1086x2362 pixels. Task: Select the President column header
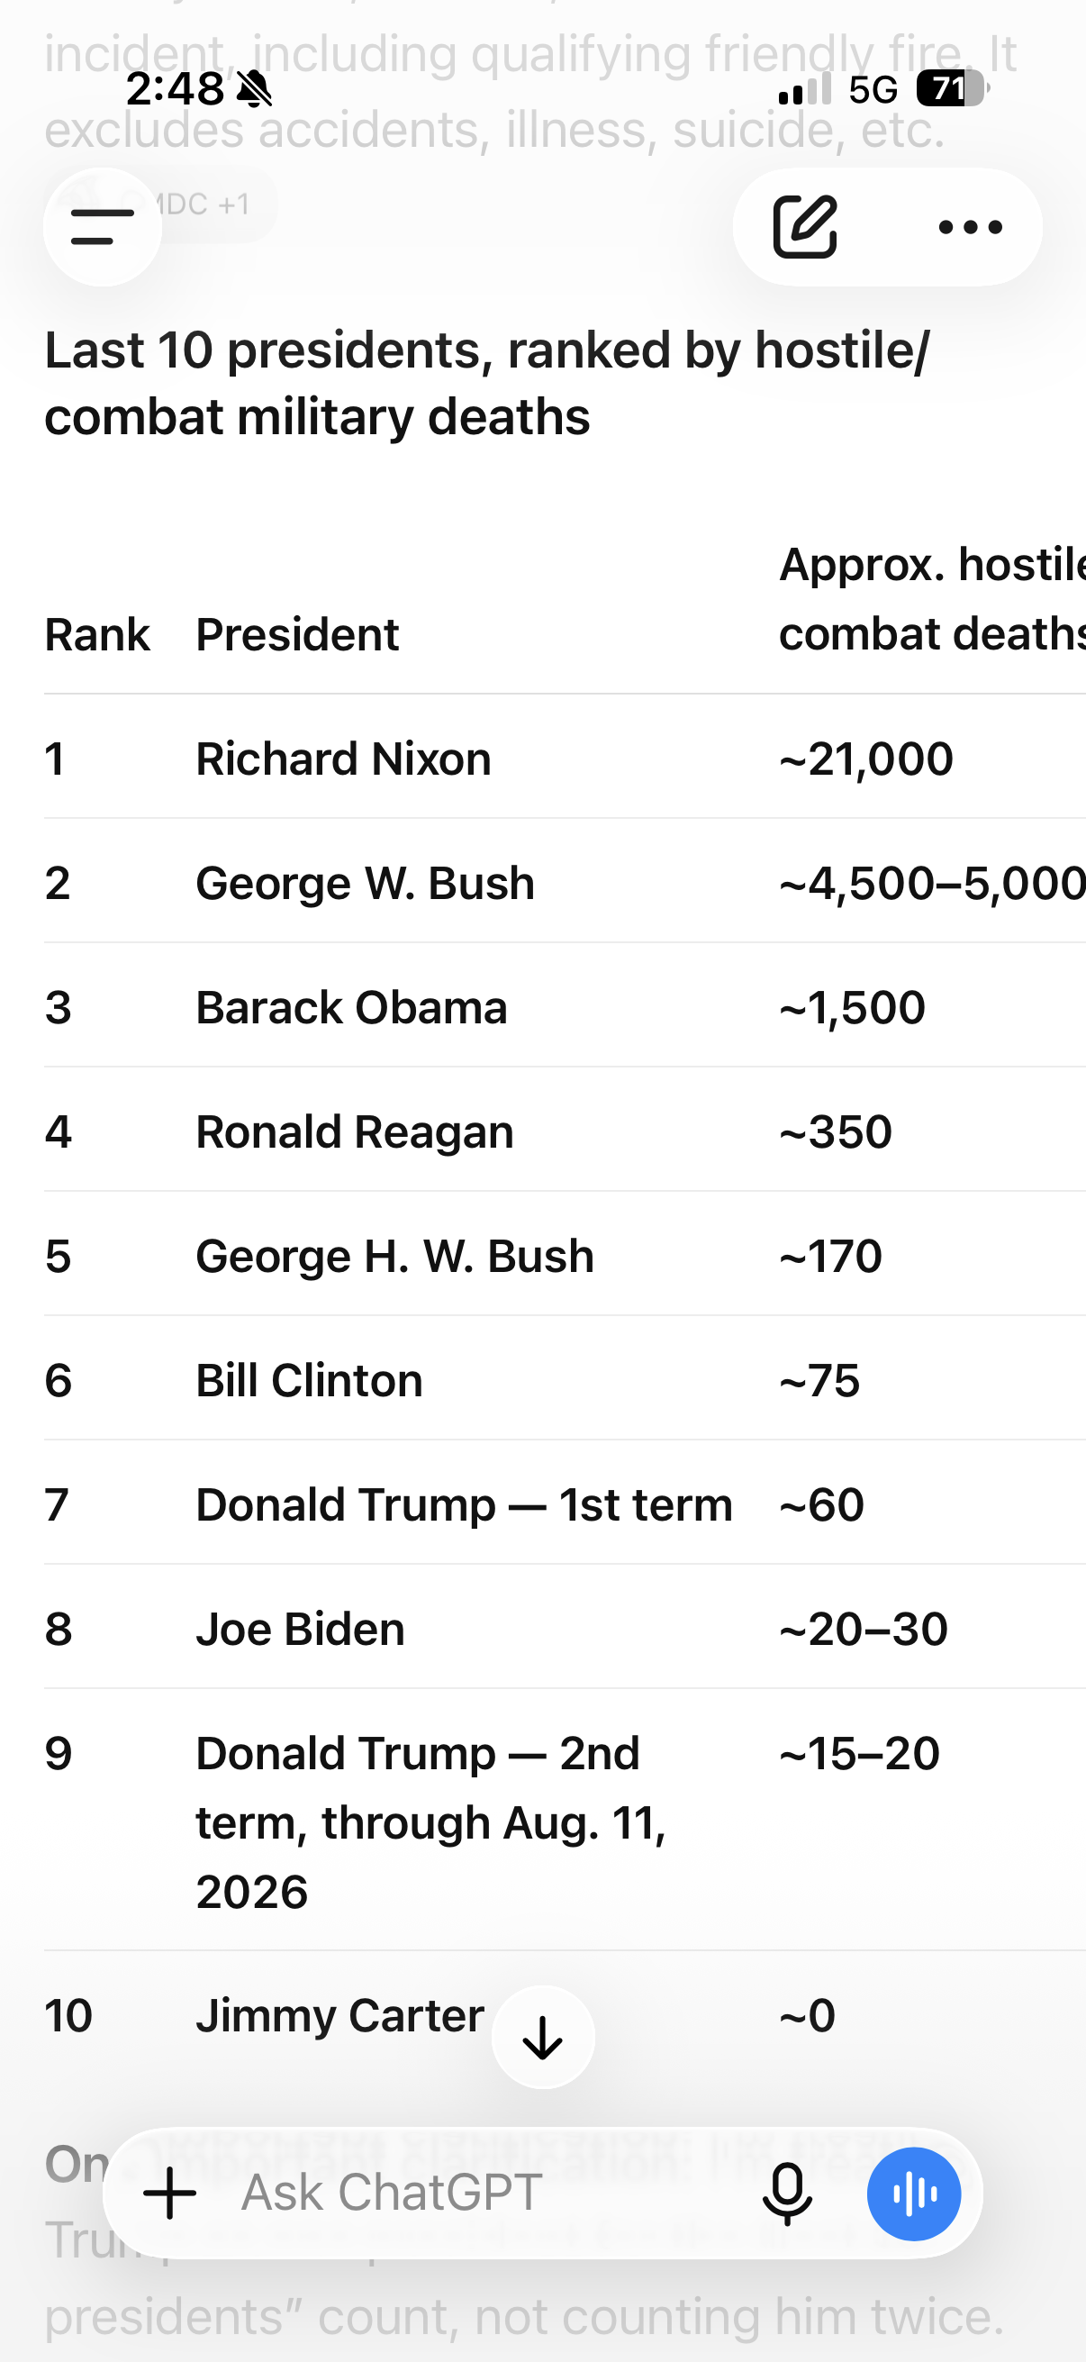tap(297, 634)
